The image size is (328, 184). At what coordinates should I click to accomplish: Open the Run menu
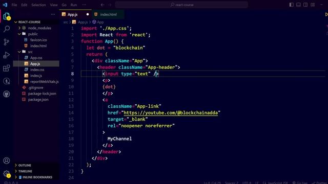pos(74,5)
